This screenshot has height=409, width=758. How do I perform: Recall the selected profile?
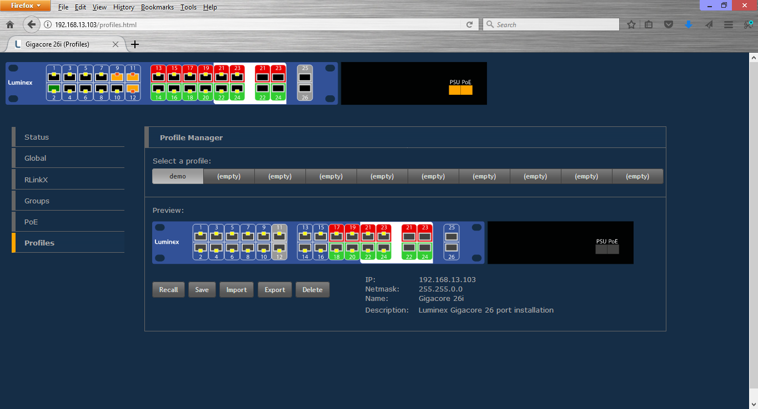(x=169, y=290)
